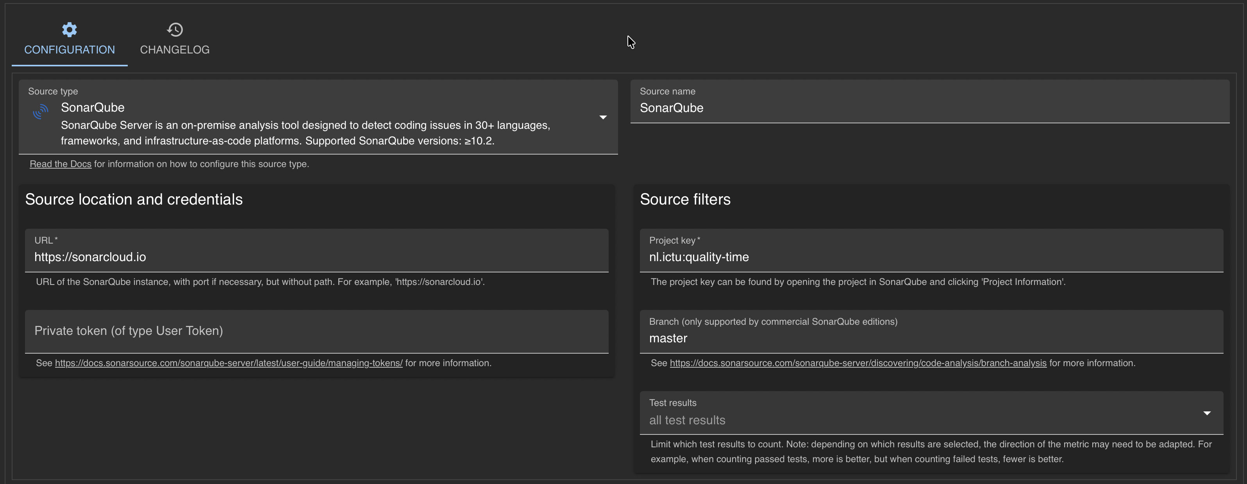Click the 'Source type' label
The image size is (1247, 484).
pos(53,91)
